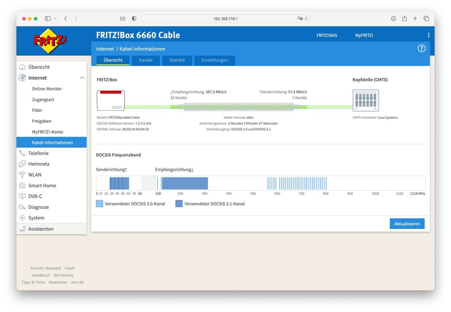Open MyFRITZ!-Konto in sidebar

click(47, 132)
